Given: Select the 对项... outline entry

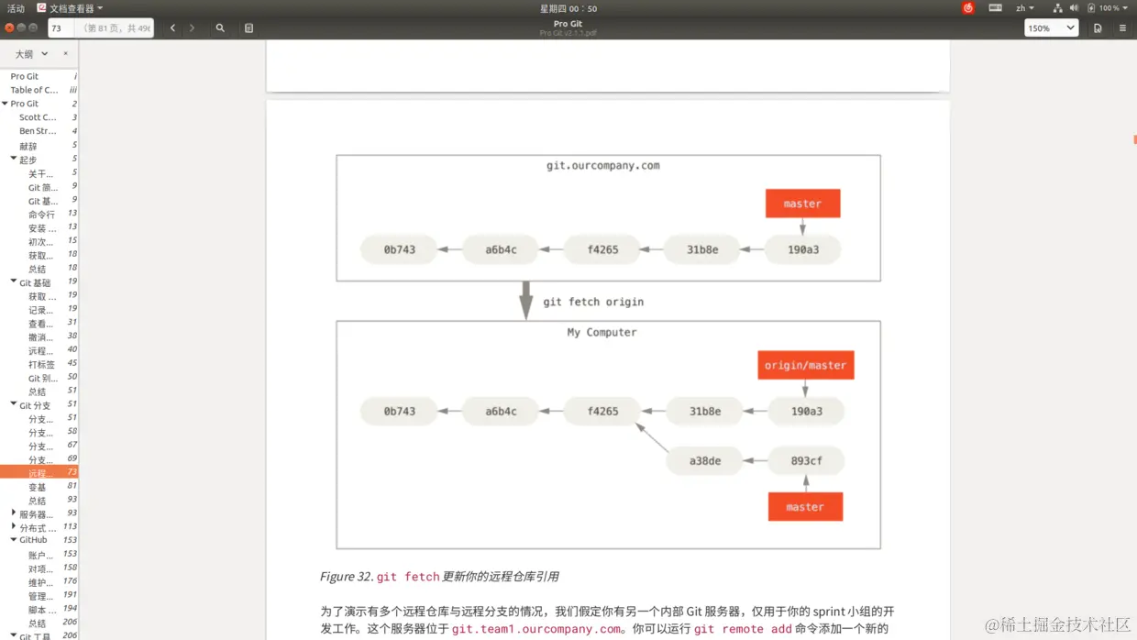Looking at the screenshot, I should coord(39,568).
